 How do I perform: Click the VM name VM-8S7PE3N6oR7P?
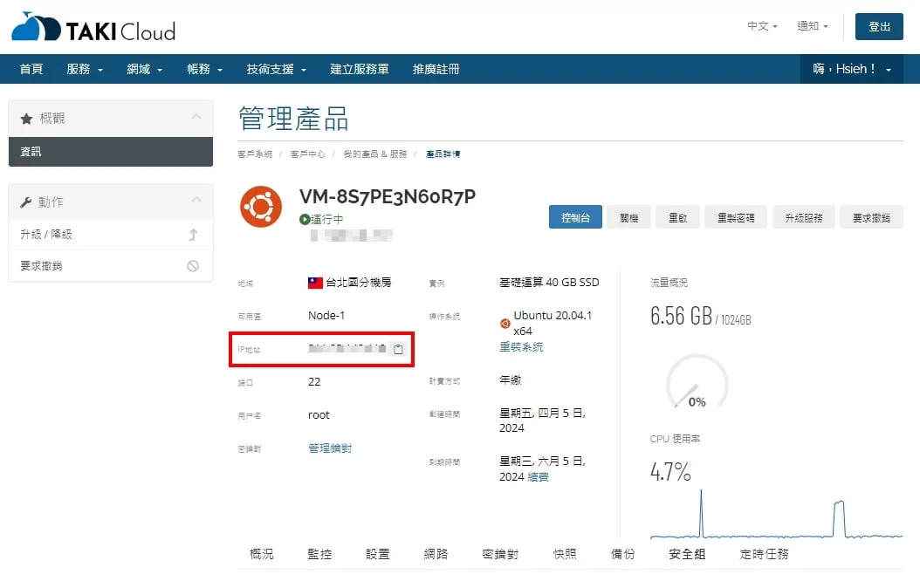click(x=388, y=196)
